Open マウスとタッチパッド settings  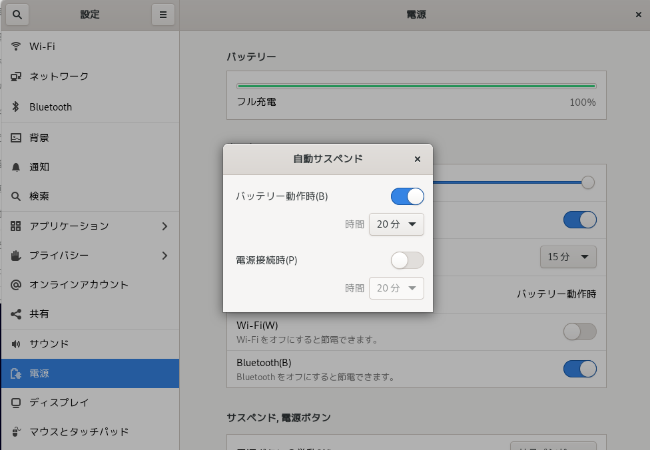(90, 432)
